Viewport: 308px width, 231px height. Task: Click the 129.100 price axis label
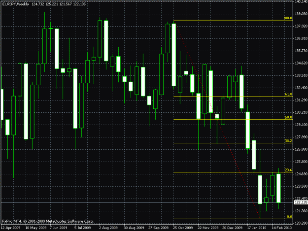click(301, 125)
